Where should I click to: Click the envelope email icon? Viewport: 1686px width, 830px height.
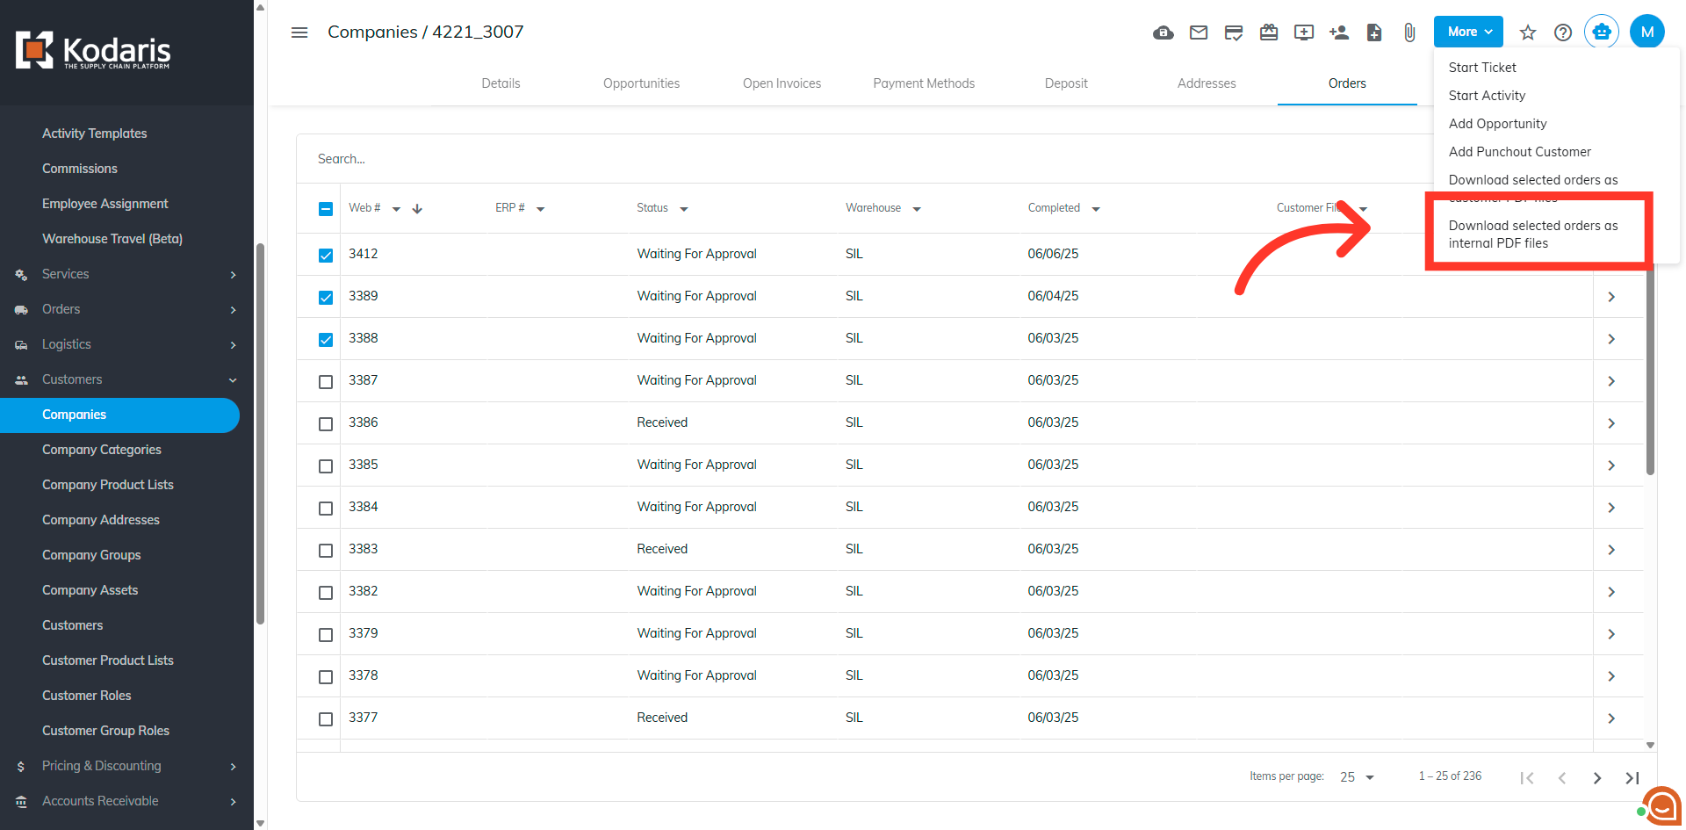pyautogui.click(x=1199, y=32)
